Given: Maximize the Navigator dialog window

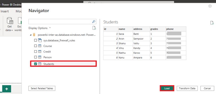Looking at the screenshot, I should 210,6.
